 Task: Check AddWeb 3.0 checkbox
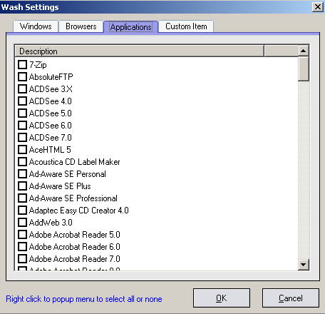click(x=22, y=222)
